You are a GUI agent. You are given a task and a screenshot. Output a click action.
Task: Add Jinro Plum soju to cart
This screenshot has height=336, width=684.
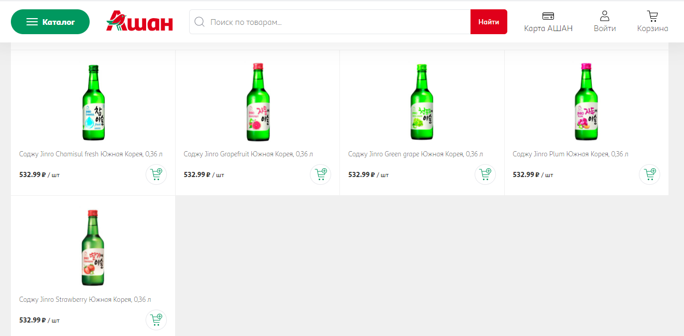[x=649, y=174]
